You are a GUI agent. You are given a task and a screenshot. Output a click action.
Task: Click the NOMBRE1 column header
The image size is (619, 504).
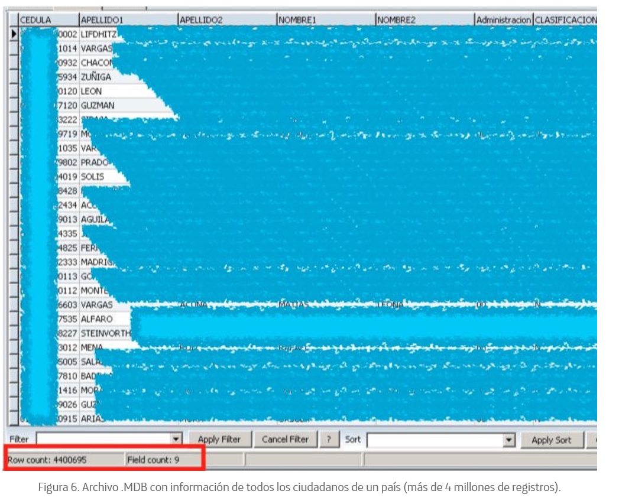coord(325,20)
